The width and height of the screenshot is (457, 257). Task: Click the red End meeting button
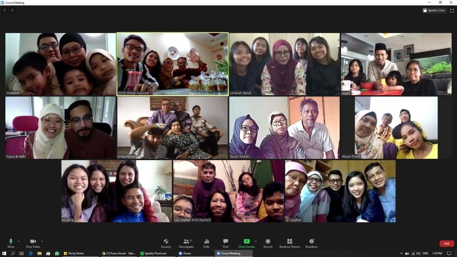(x=446, y=243)
